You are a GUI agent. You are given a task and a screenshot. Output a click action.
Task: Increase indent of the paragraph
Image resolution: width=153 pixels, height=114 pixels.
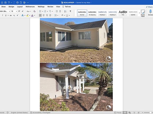coord(60,11)
